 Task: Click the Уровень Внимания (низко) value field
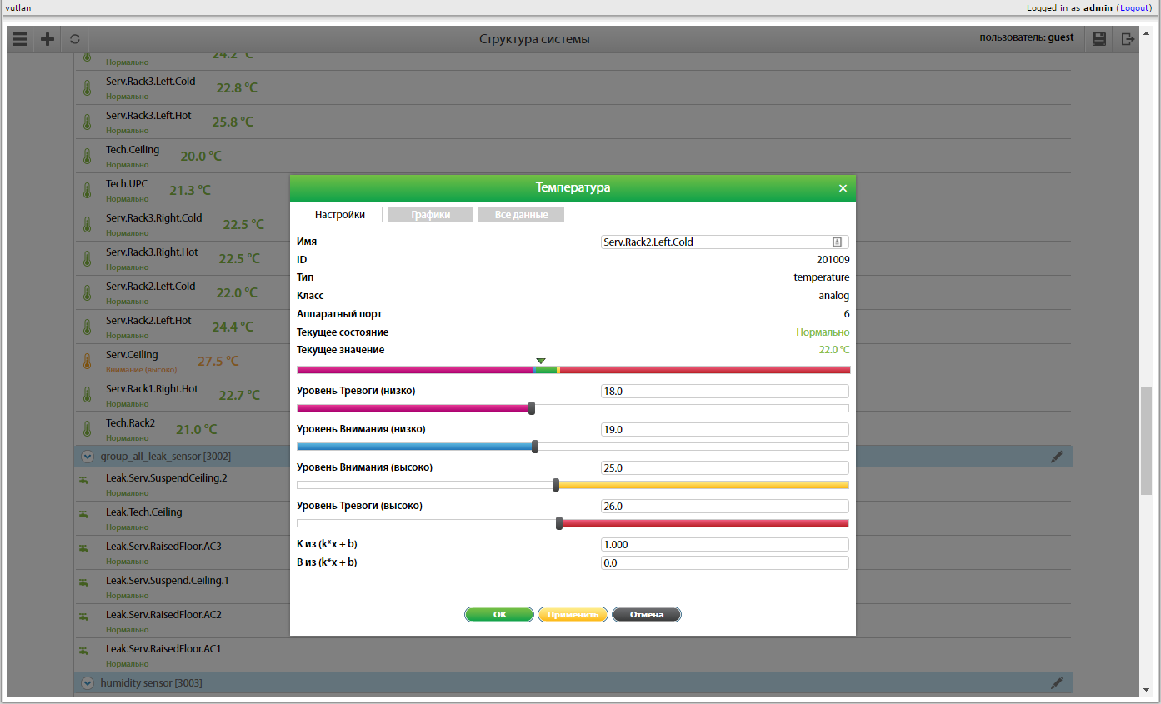point(725,429)
